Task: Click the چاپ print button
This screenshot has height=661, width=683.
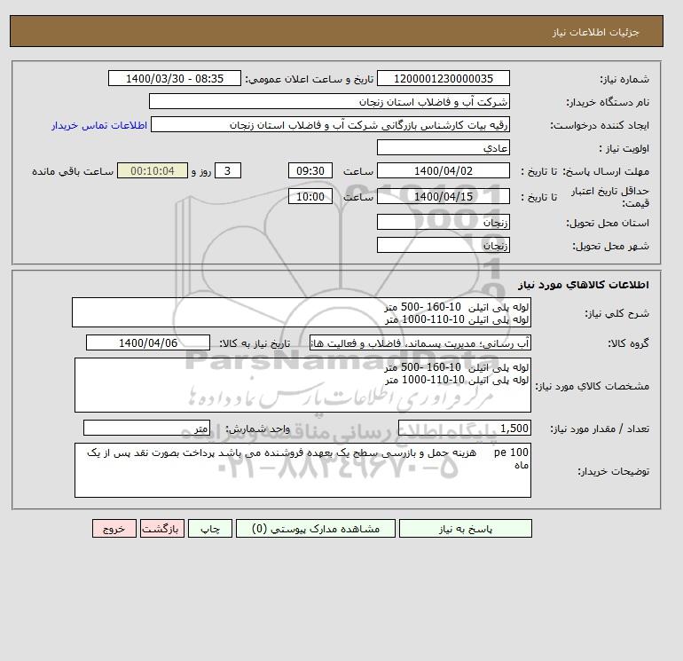Action: click(x=210, y=529)
